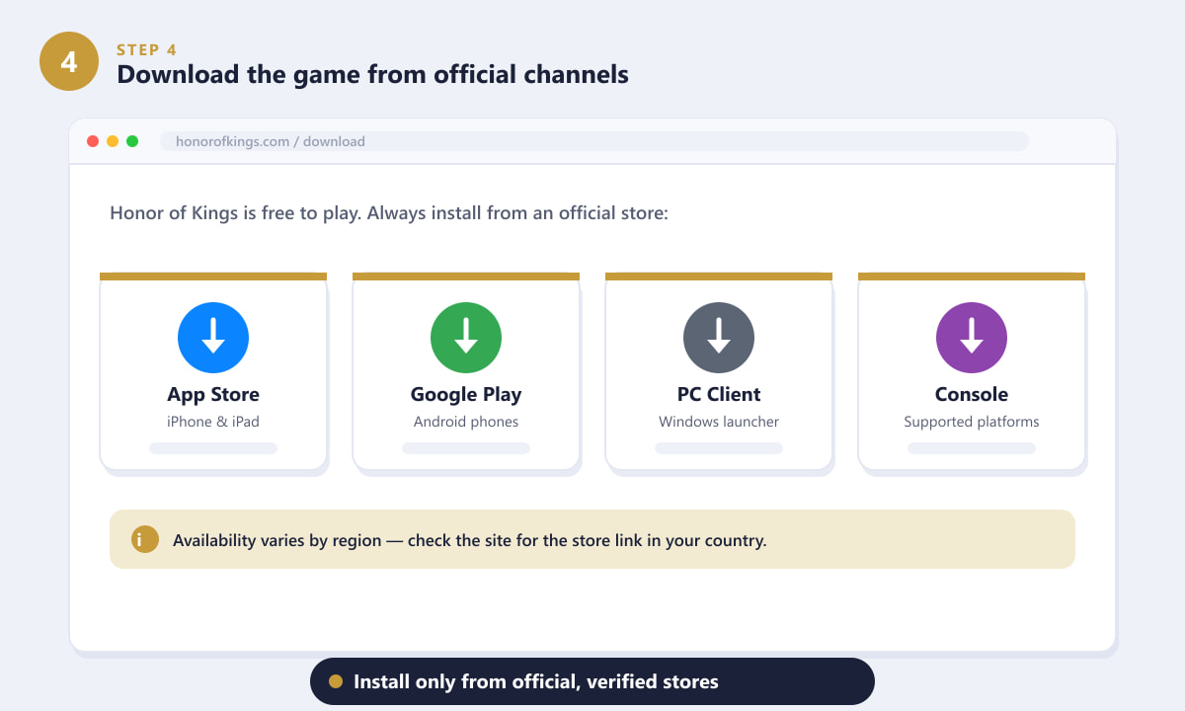Click the gray PC Client download icon

(719, 338)
